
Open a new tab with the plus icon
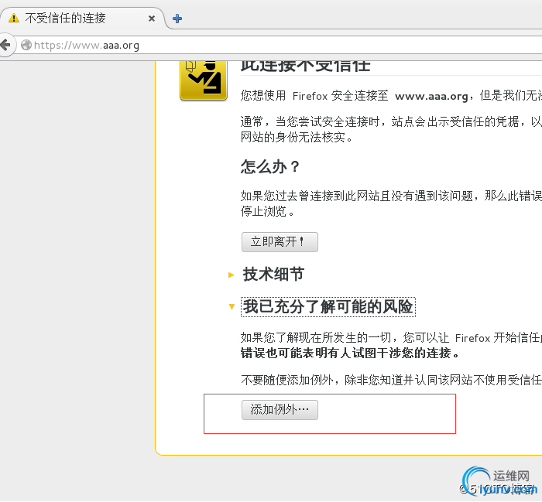click(x=177, y=19)
